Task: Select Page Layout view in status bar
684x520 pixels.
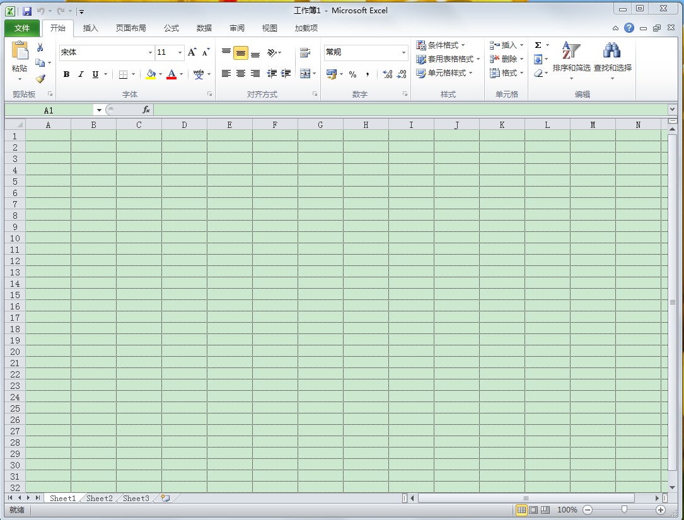Action: 533,509
